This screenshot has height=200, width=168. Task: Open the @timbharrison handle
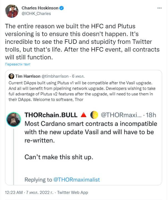(x=55, y=76)
